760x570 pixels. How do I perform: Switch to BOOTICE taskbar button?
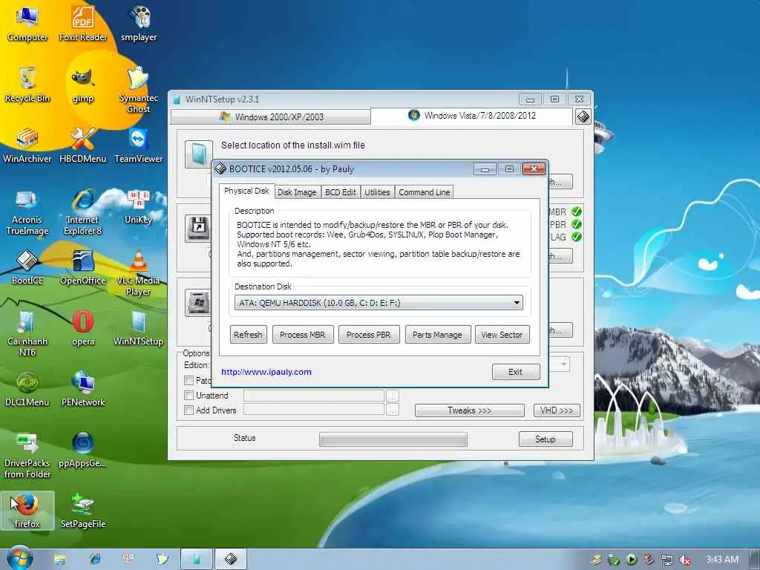click(231, 560)
